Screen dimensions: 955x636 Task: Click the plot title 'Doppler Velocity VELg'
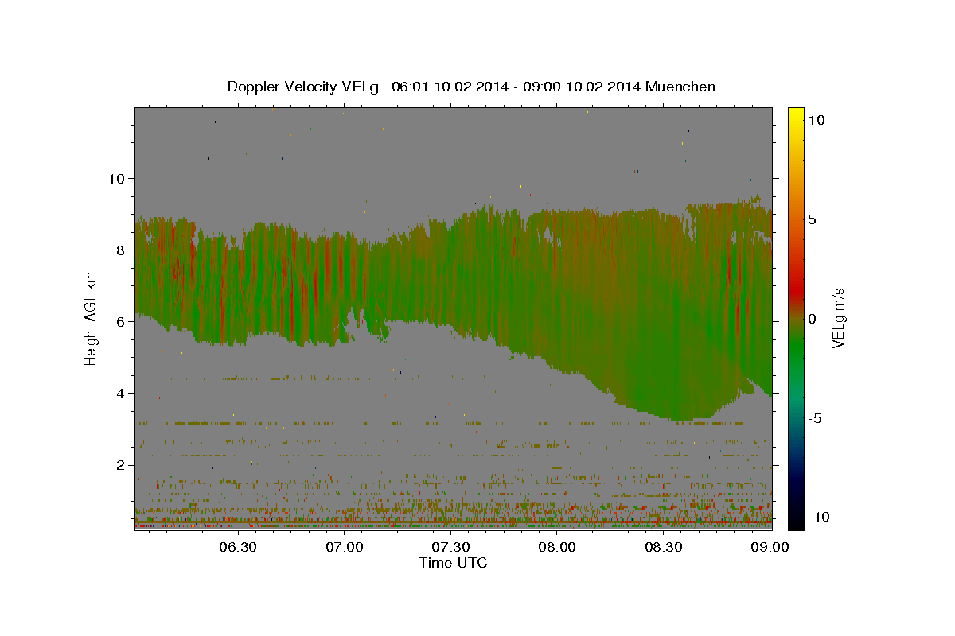303,87
